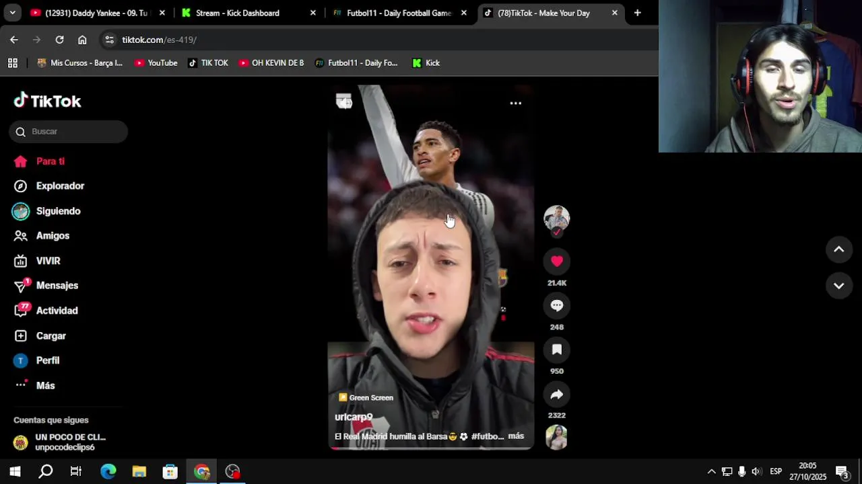This screenshot has height=484, width=862.
Task: Click the uricarp9 username on video
Action: [x=354, y=417]
